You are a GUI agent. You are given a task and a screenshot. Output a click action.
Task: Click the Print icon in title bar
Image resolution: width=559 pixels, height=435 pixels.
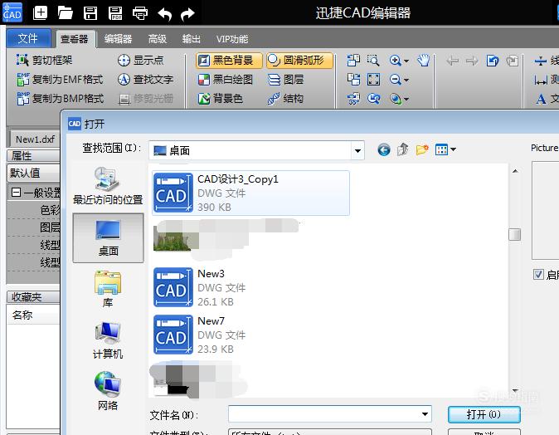[139, 13]
